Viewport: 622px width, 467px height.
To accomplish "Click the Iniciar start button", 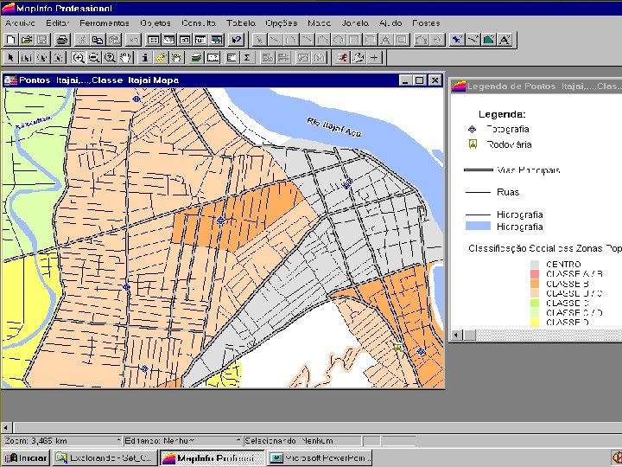I will (26, 457).
